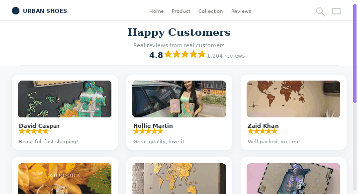Click the purple vertical scrollbar thumb
This screenshot has width=358, height=194.
point(355,53)
